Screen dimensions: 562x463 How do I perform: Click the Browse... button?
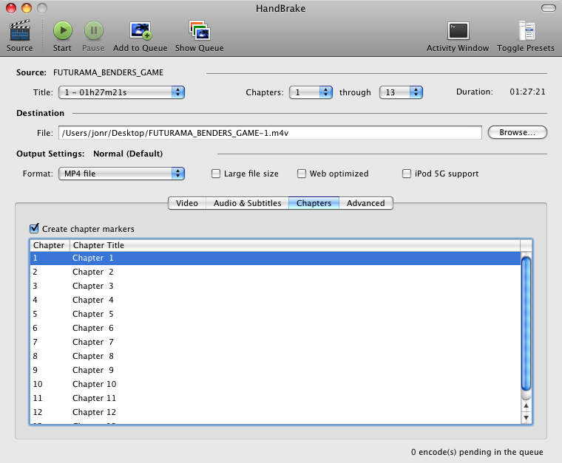pos(517,132)
